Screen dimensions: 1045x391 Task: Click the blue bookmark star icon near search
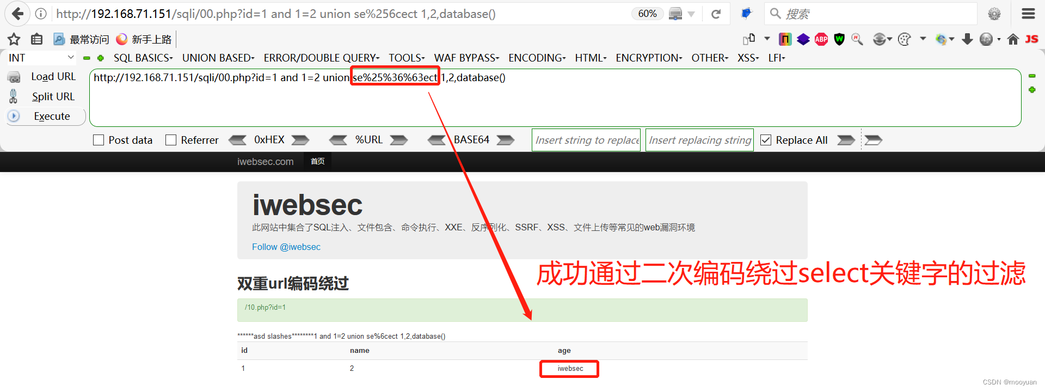coord(746,14)
